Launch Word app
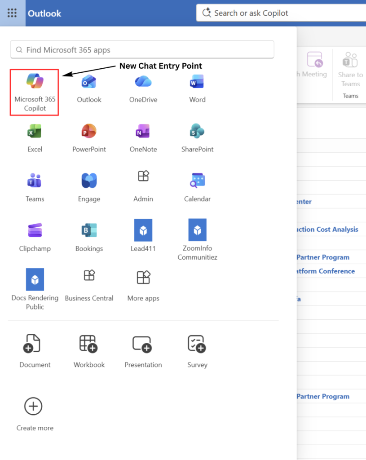The image size is (366, 460). pos(197,88)
